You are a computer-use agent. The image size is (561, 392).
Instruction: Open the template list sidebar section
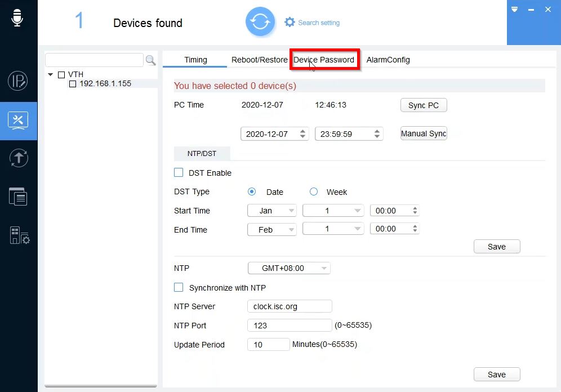tap(18, 197)
